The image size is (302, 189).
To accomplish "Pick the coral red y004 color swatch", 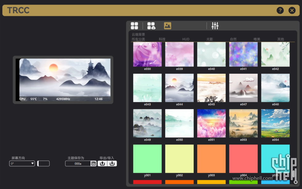I will [x=243, y=159].
